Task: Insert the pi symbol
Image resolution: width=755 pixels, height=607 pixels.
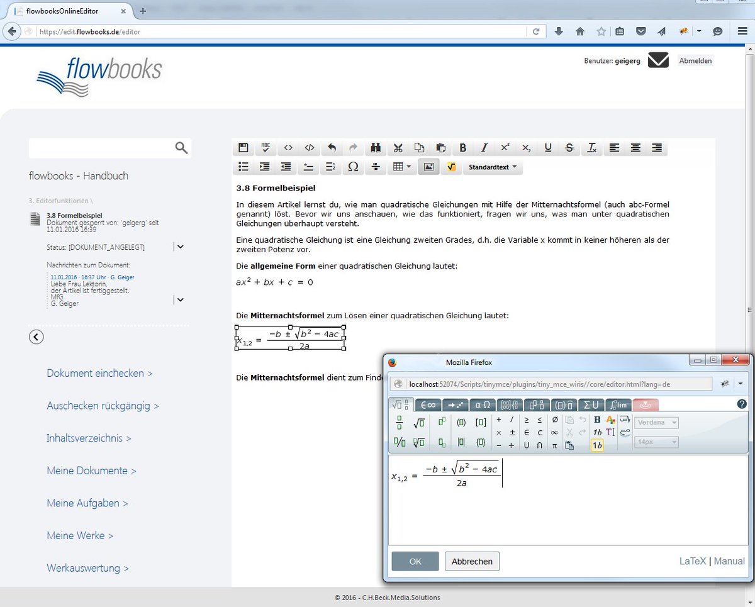Action: [554, 445]
